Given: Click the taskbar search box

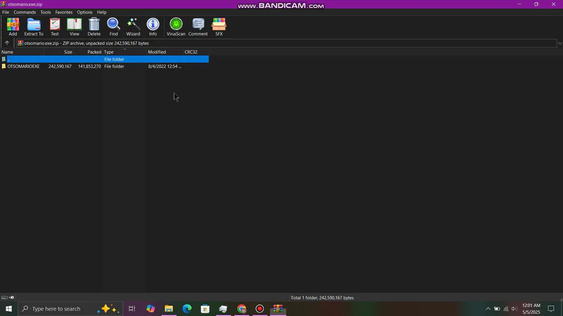Looking at the screenshot, I should (70, 309).
